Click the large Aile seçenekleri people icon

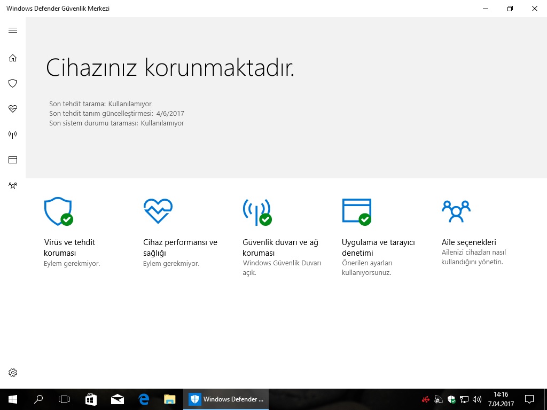[x=456, y=211]
